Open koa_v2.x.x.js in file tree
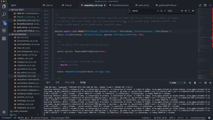 coord(24,48)
